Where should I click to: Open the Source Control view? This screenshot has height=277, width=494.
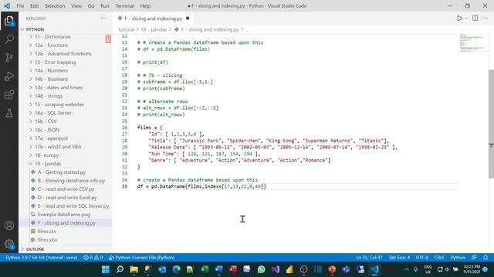(x=9, y=58)
